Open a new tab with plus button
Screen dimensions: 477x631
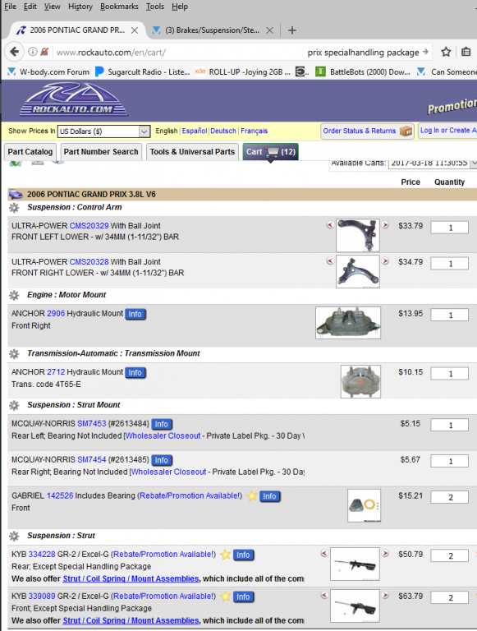(x=292, y=30)
